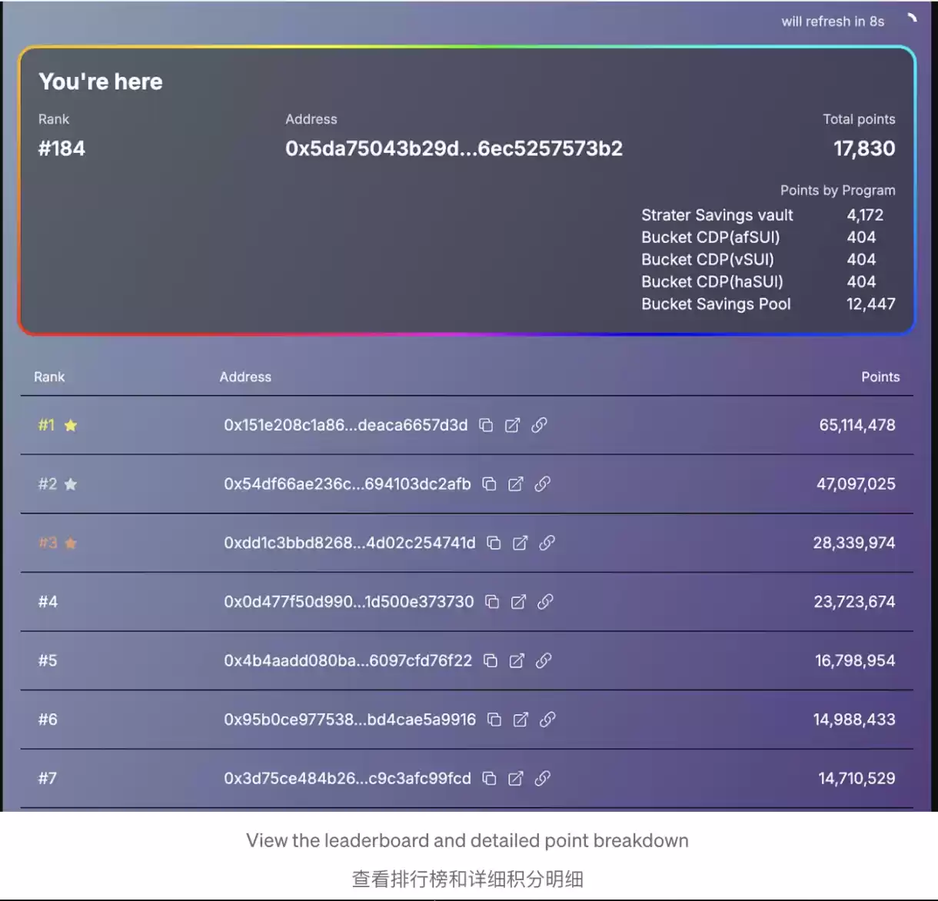This screenshot has width=938, height=901.
Task: Click your address 0x5da75043b29d...6ec5257573b2
Action: click(454, 148)
